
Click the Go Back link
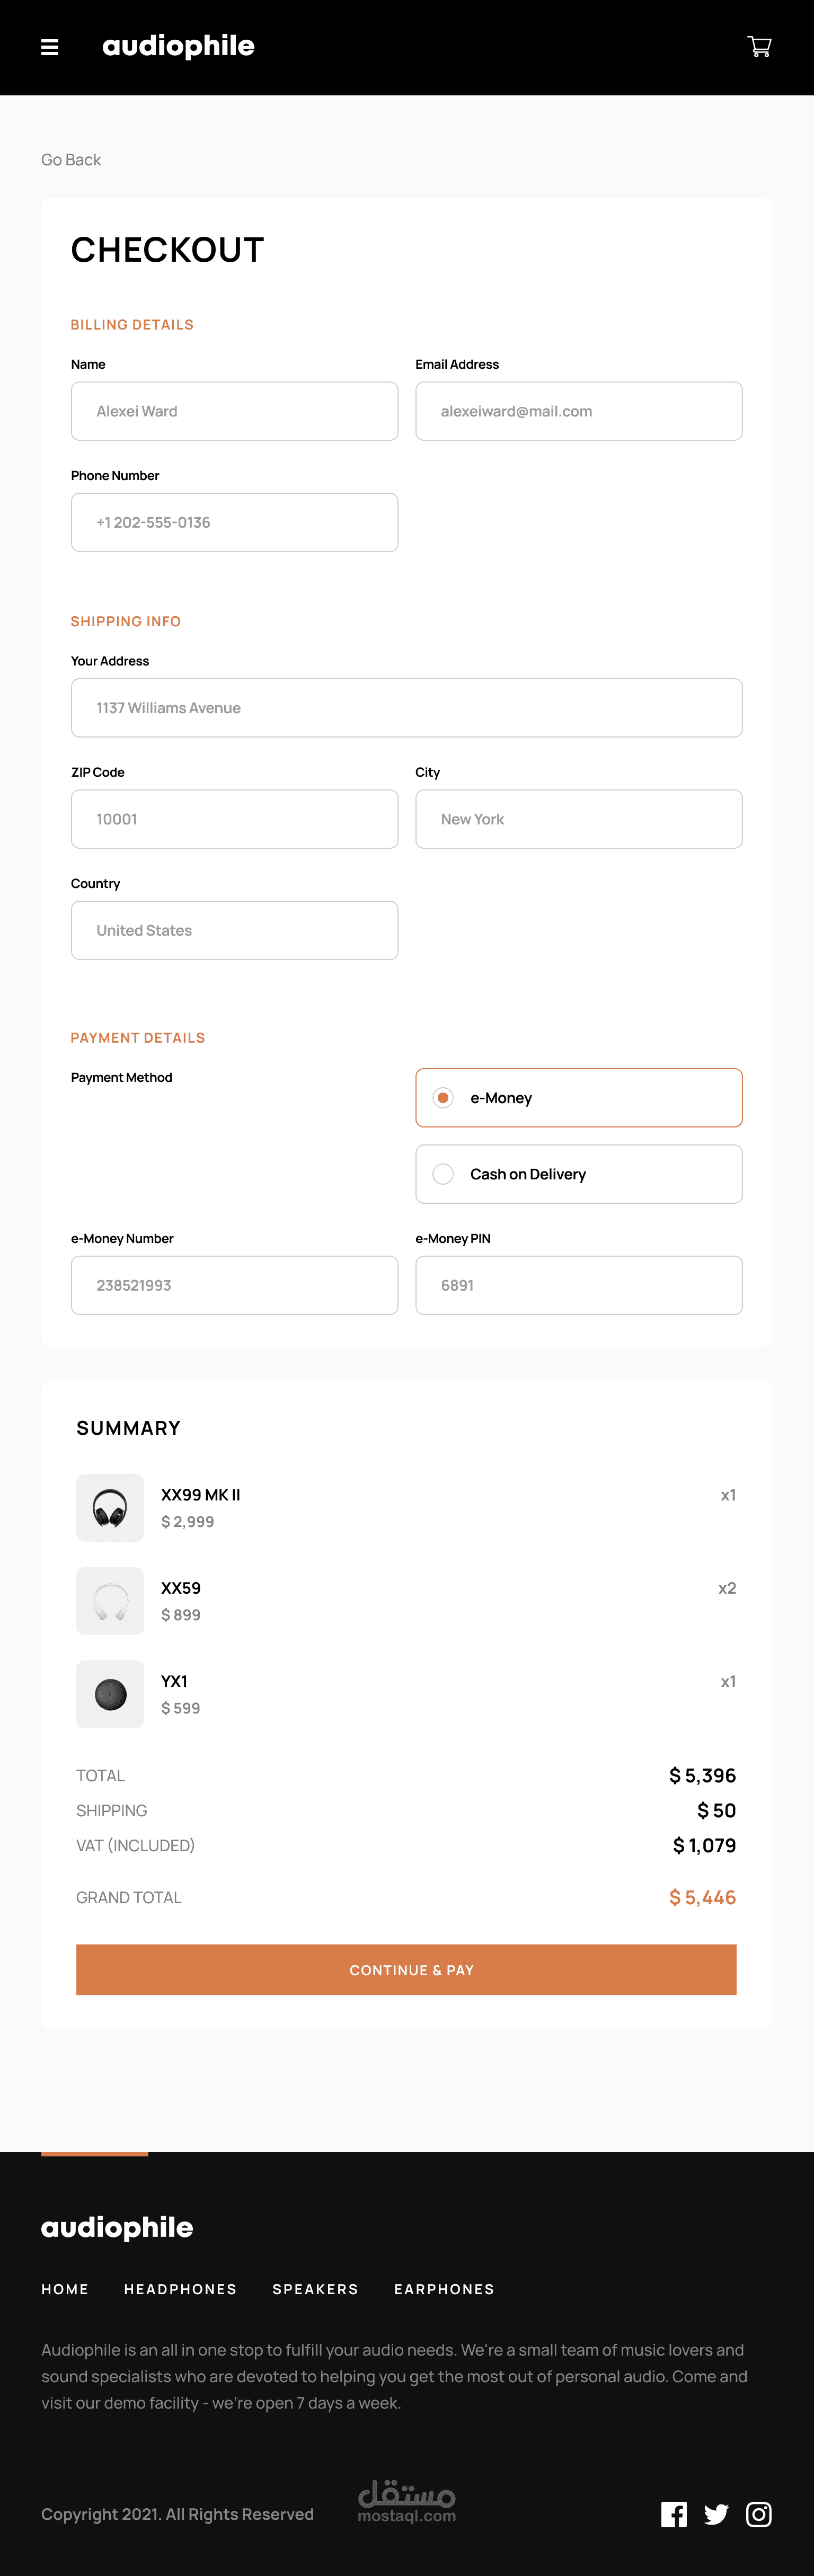coord(71,160)
